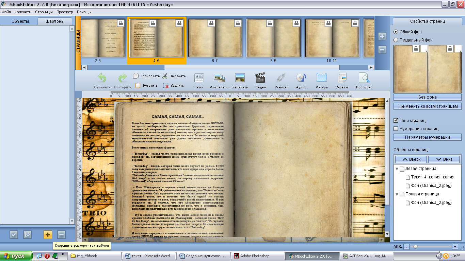Viewport: 465px width, 261px height.
Task: Click the Повторить redo arrow icon
Action: coord(123,78)
